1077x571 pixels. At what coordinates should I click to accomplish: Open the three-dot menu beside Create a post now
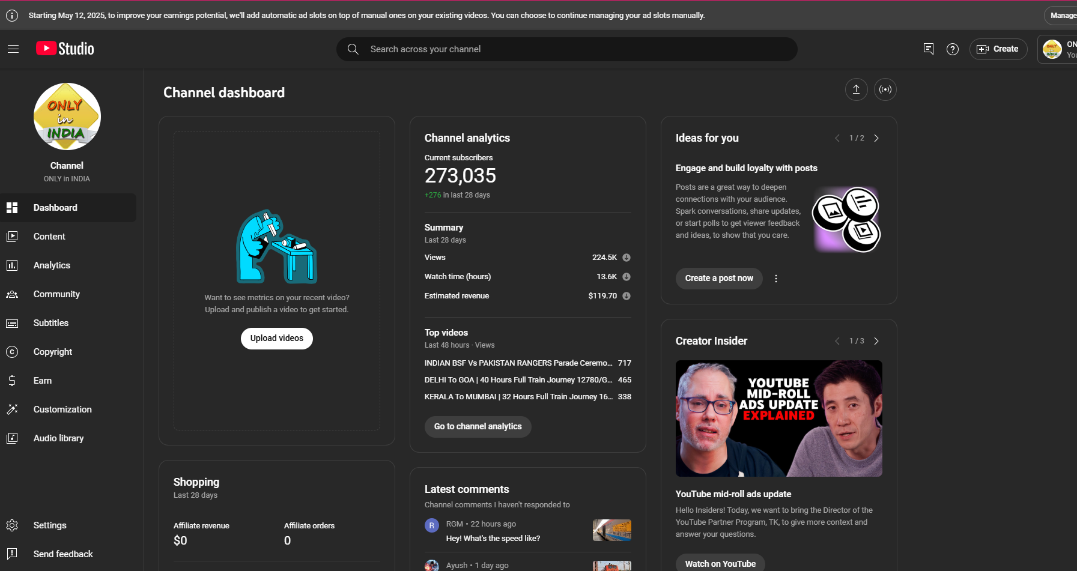[x=776, y=279]
